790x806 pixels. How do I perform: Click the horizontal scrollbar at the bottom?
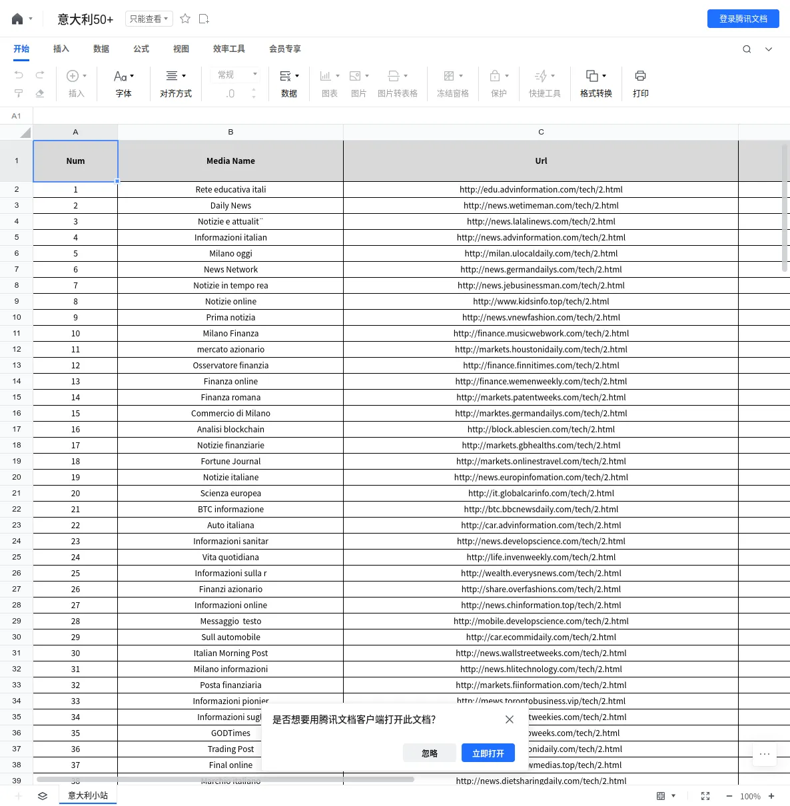point(225,779)
